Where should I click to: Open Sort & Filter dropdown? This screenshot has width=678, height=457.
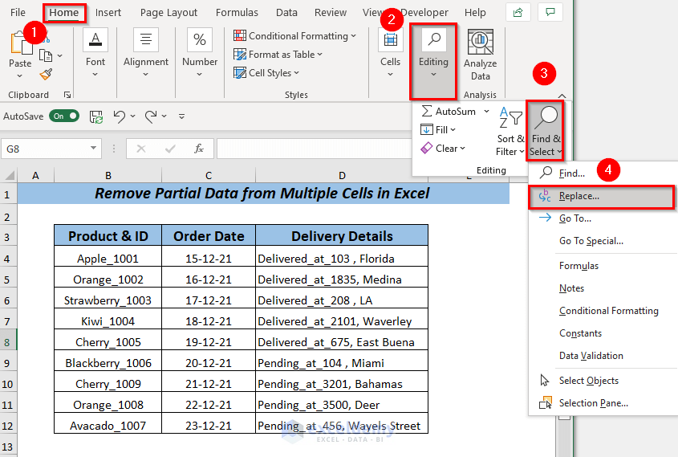tap(510, 133)
